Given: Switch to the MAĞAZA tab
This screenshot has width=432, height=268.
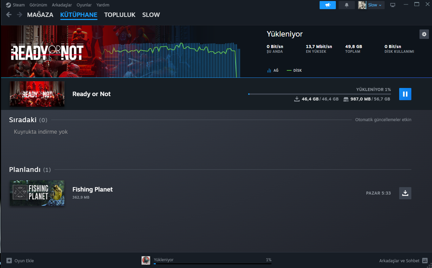Looking at the screenshot, I should tap(40, 15).
